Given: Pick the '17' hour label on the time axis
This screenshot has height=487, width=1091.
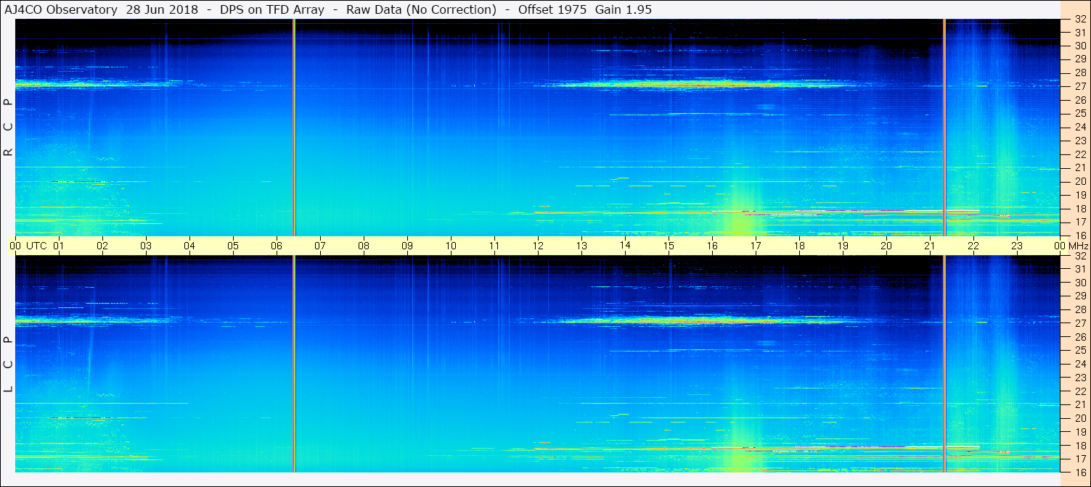Looking at the screenshot, I should 756,246.
